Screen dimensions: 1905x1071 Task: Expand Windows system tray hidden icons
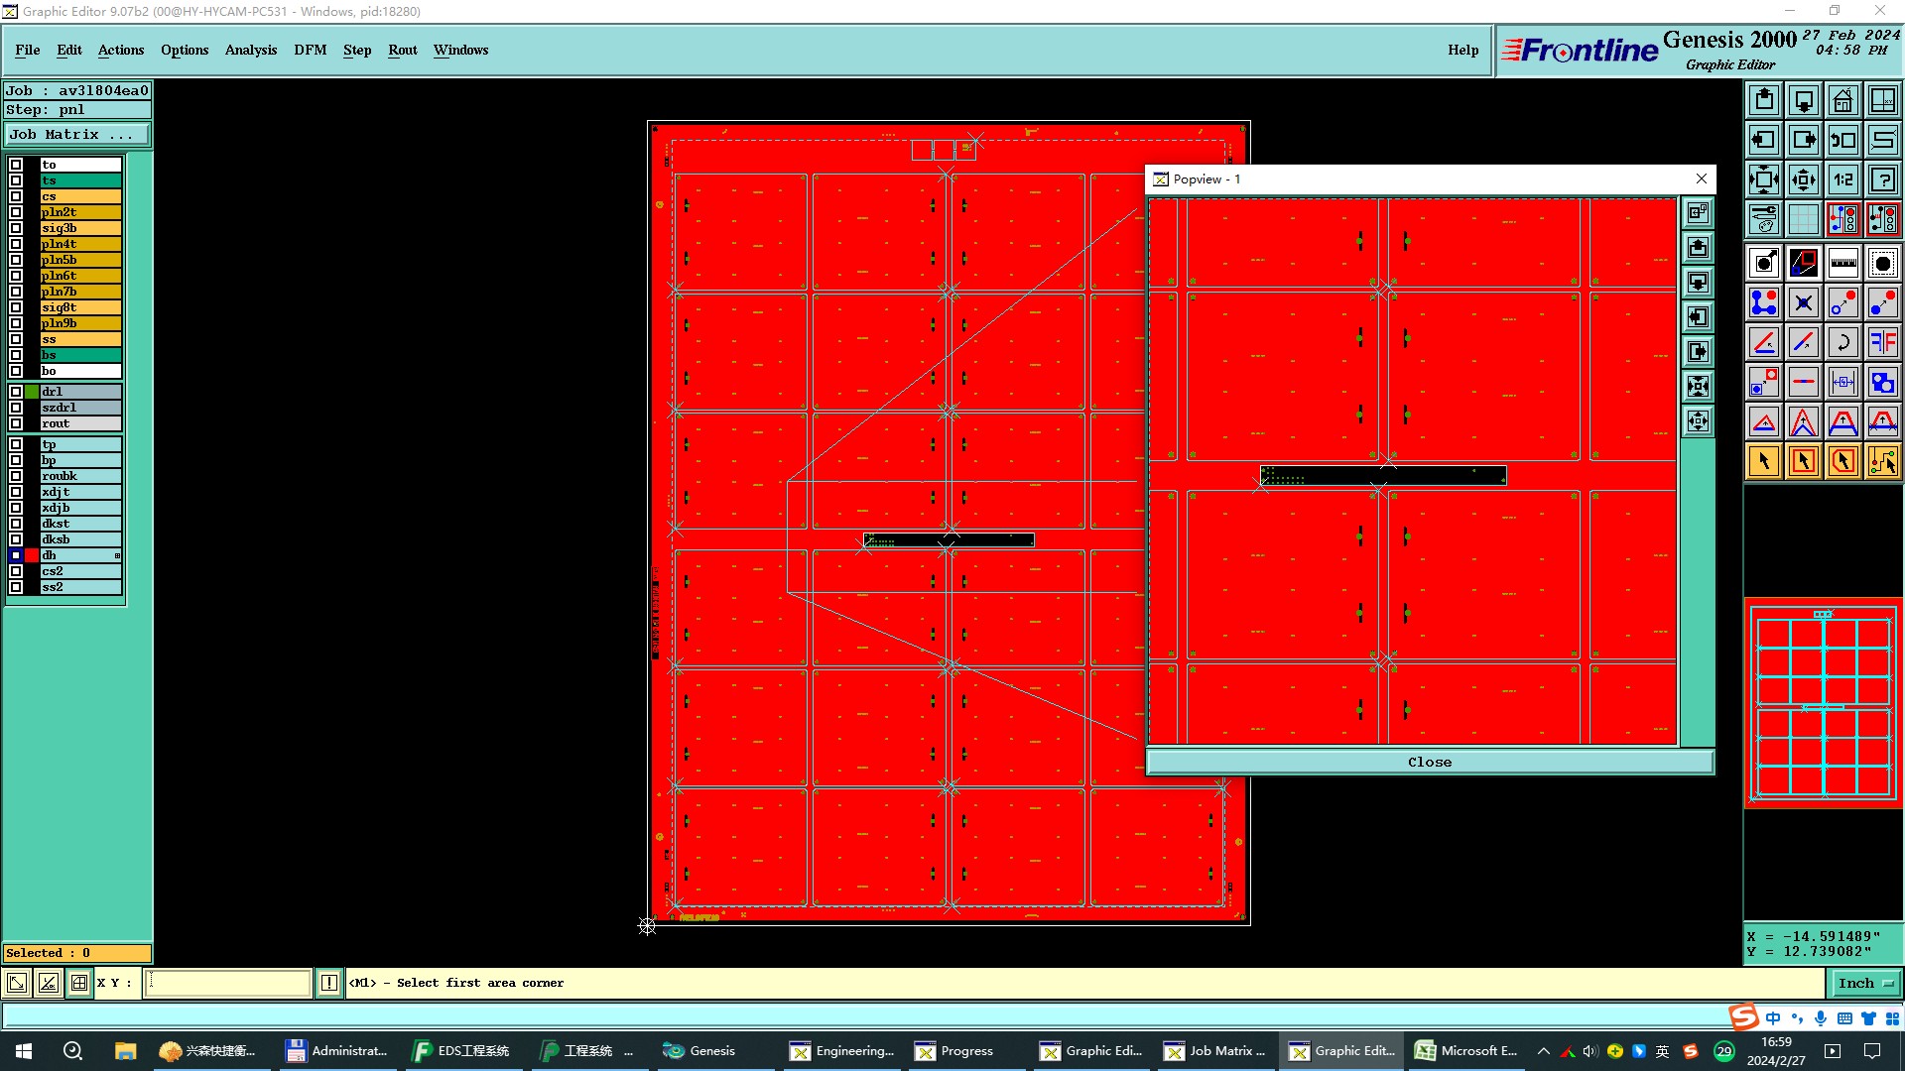coord(1543,1051)
